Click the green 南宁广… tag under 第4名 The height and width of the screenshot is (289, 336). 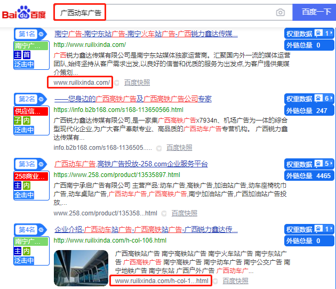31,242
